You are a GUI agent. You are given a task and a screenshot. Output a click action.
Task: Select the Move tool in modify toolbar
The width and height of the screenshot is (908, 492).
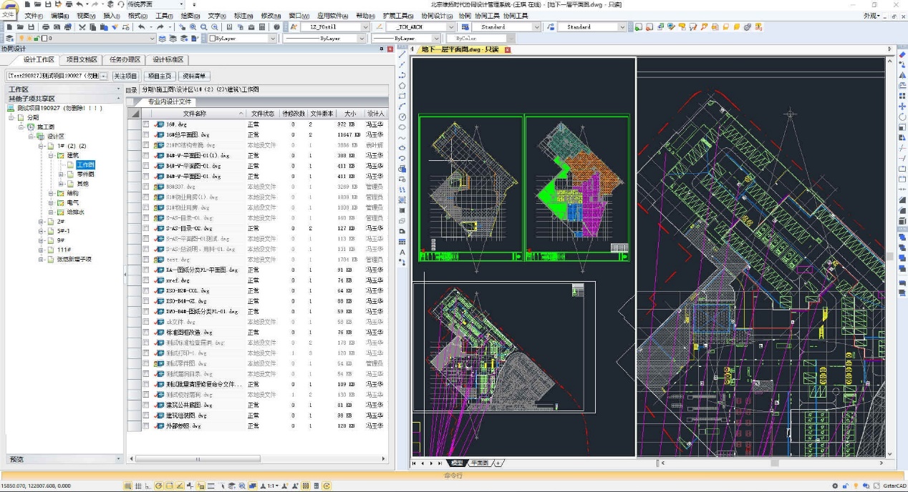pyautogui.click(x=902, y=107)
